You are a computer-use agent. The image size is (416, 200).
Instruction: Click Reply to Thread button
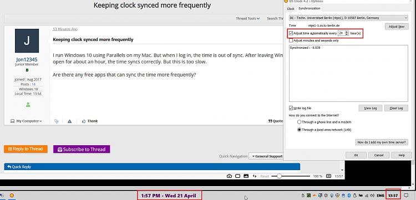[x=26, y=149]
